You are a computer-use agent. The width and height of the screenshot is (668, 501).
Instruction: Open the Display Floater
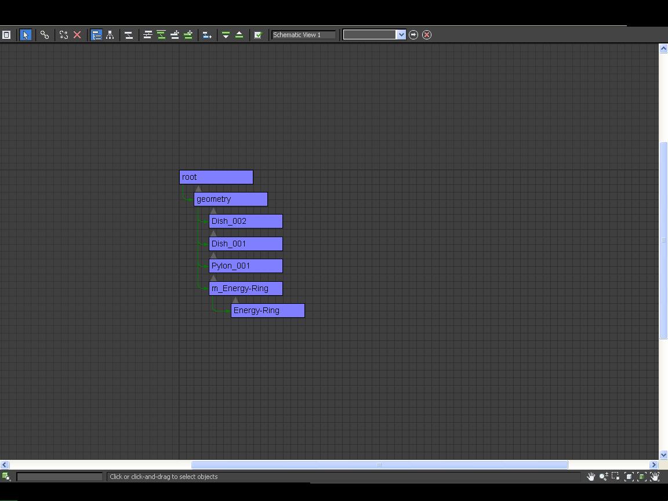[6, 35]
